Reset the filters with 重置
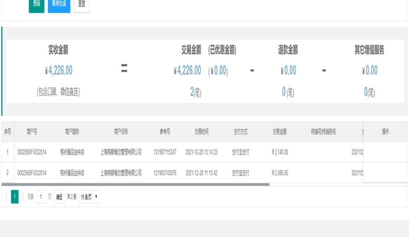 click(82, 4)
